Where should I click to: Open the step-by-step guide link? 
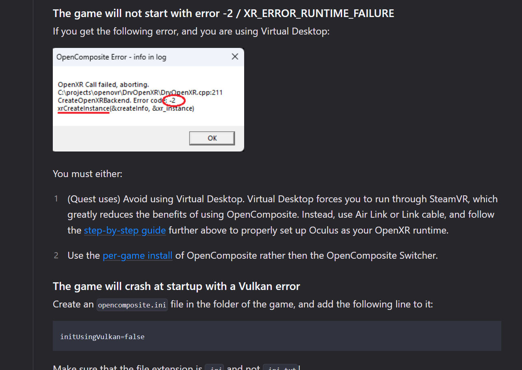click(125, 231)
